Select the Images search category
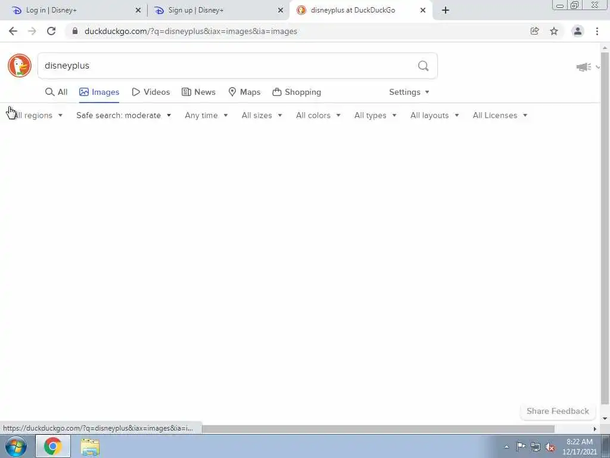610x458 pixels. click(99, 92)
